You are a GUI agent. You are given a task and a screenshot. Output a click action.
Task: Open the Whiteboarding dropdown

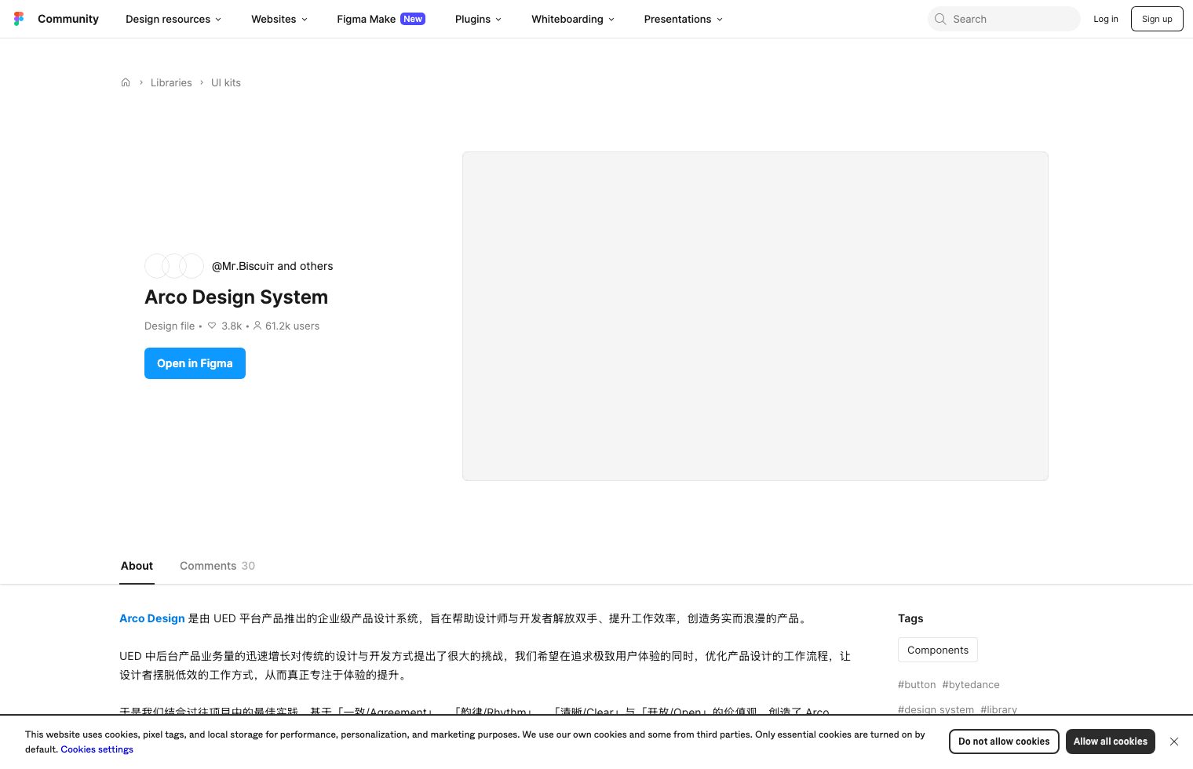tap(572, 19)
